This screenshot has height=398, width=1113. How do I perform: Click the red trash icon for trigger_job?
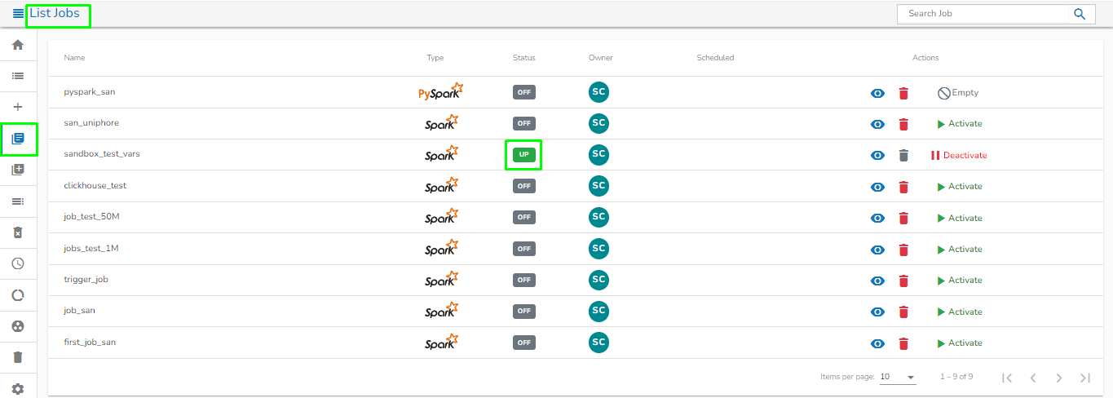pyautogui.click(x=903, y=281)
